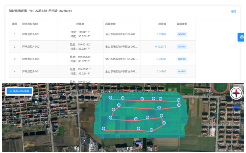The width and height of the screenshot is (246, 153).
Task: Click 所属地块 cell in row 3
Action: coord(121,59)
